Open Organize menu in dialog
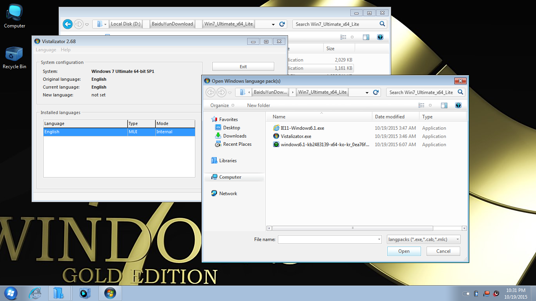536x301 pixels. click(222, 105)
